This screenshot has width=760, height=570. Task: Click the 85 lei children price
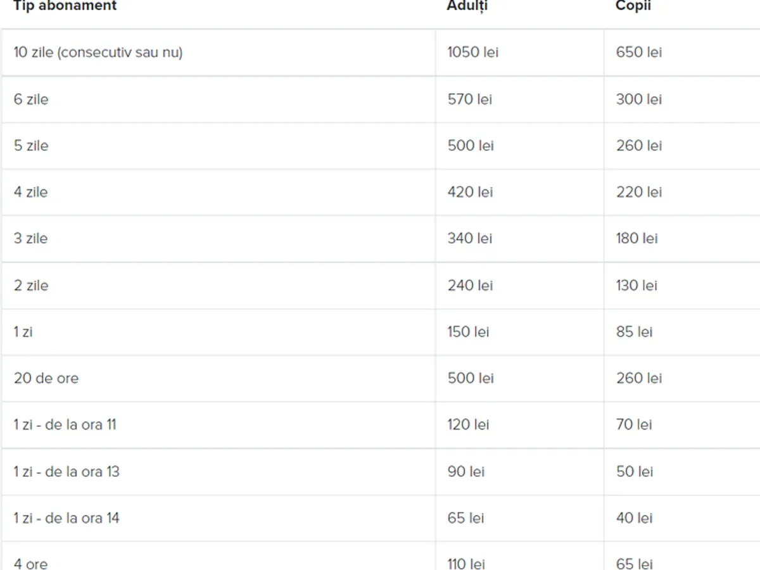click(x=634, y=331)
